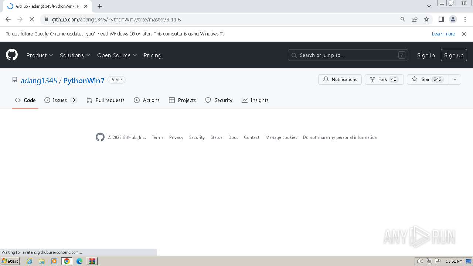Open the Windows Start menu
The height and width of the screenshot is (266, 473).
(10, 261)
